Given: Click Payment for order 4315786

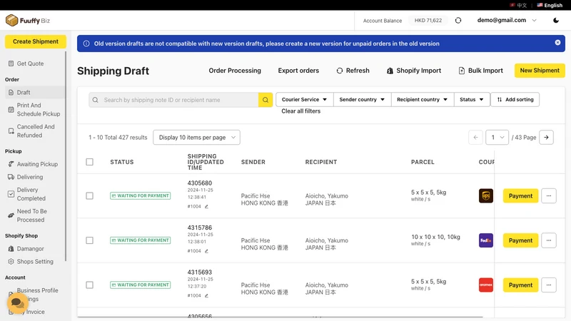Looking at the screenshot, I should (x=521, y=240).
